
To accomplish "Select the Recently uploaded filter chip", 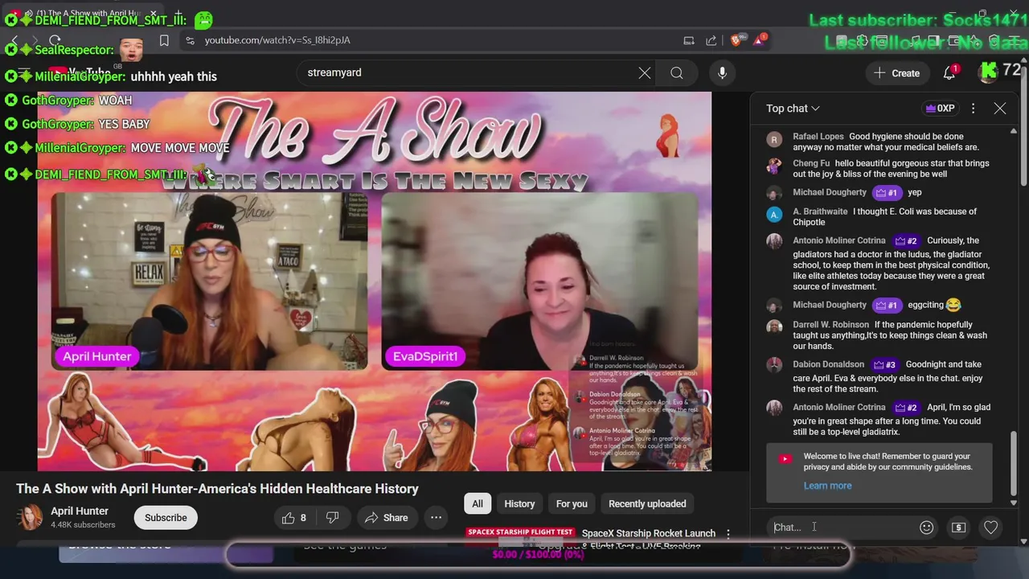I will [x=647, y=504].
